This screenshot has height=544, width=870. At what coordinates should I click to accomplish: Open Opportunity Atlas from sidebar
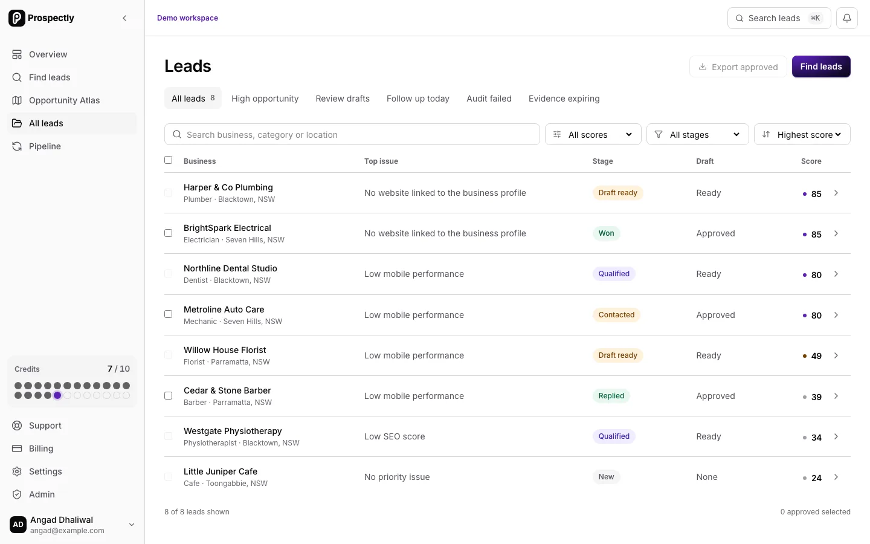pos(72,100)
